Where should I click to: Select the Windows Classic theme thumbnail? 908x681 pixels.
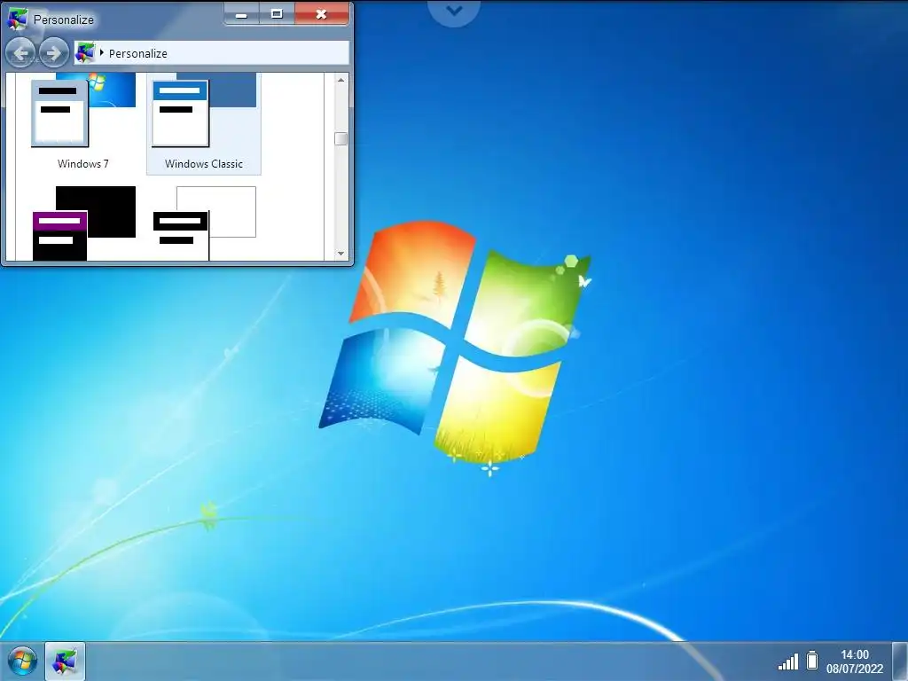[204, 109]
